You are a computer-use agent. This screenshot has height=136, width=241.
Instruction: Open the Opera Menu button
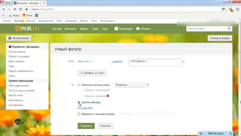point(6,2)
